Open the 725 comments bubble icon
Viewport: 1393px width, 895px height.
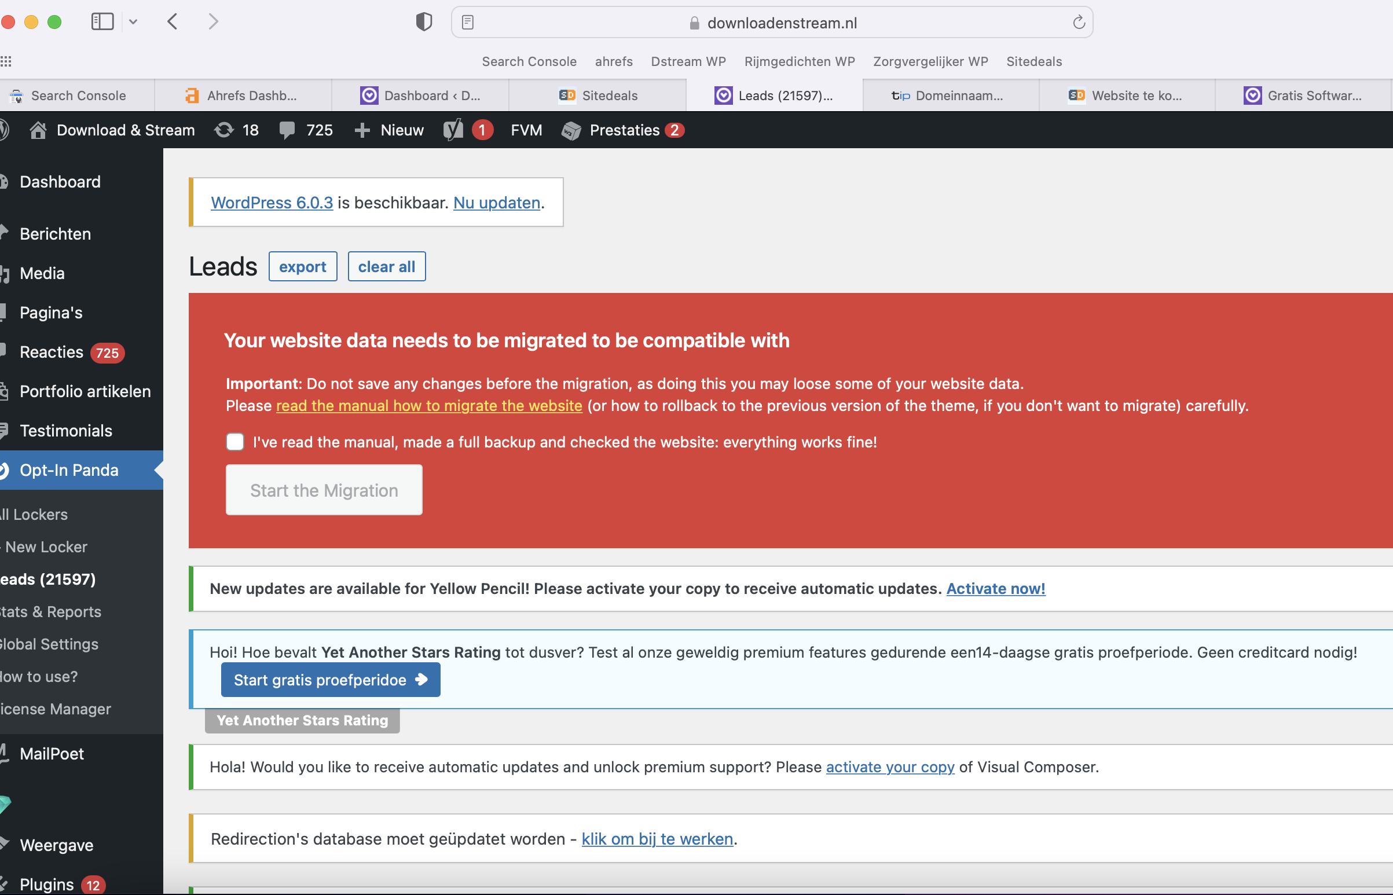(x=287, y=130)
